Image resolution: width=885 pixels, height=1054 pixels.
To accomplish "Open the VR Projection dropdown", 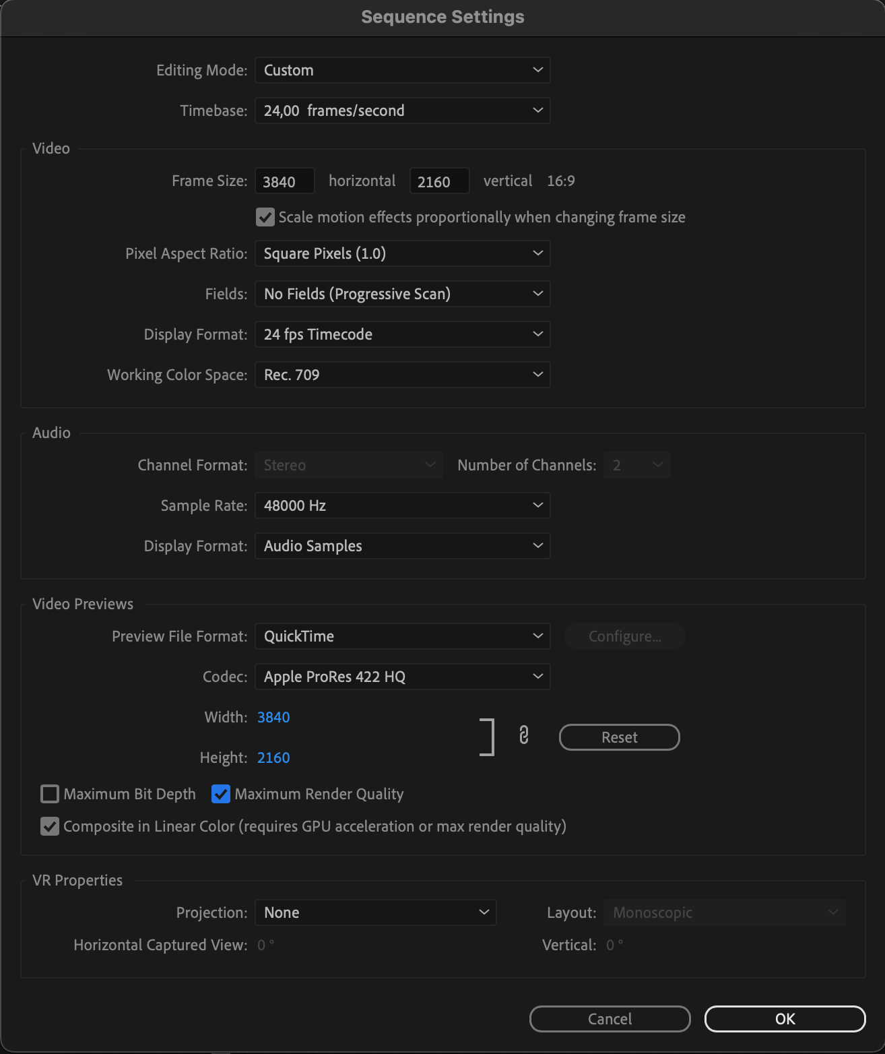I will click(375, 912).
